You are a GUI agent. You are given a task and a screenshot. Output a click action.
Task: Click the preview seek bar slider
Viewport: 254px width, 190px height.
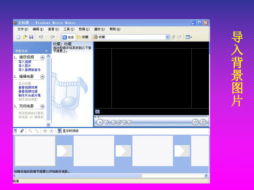coord(97,117)
